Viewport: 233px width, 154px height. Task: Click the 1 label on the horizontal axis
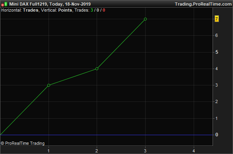[49, 151]
